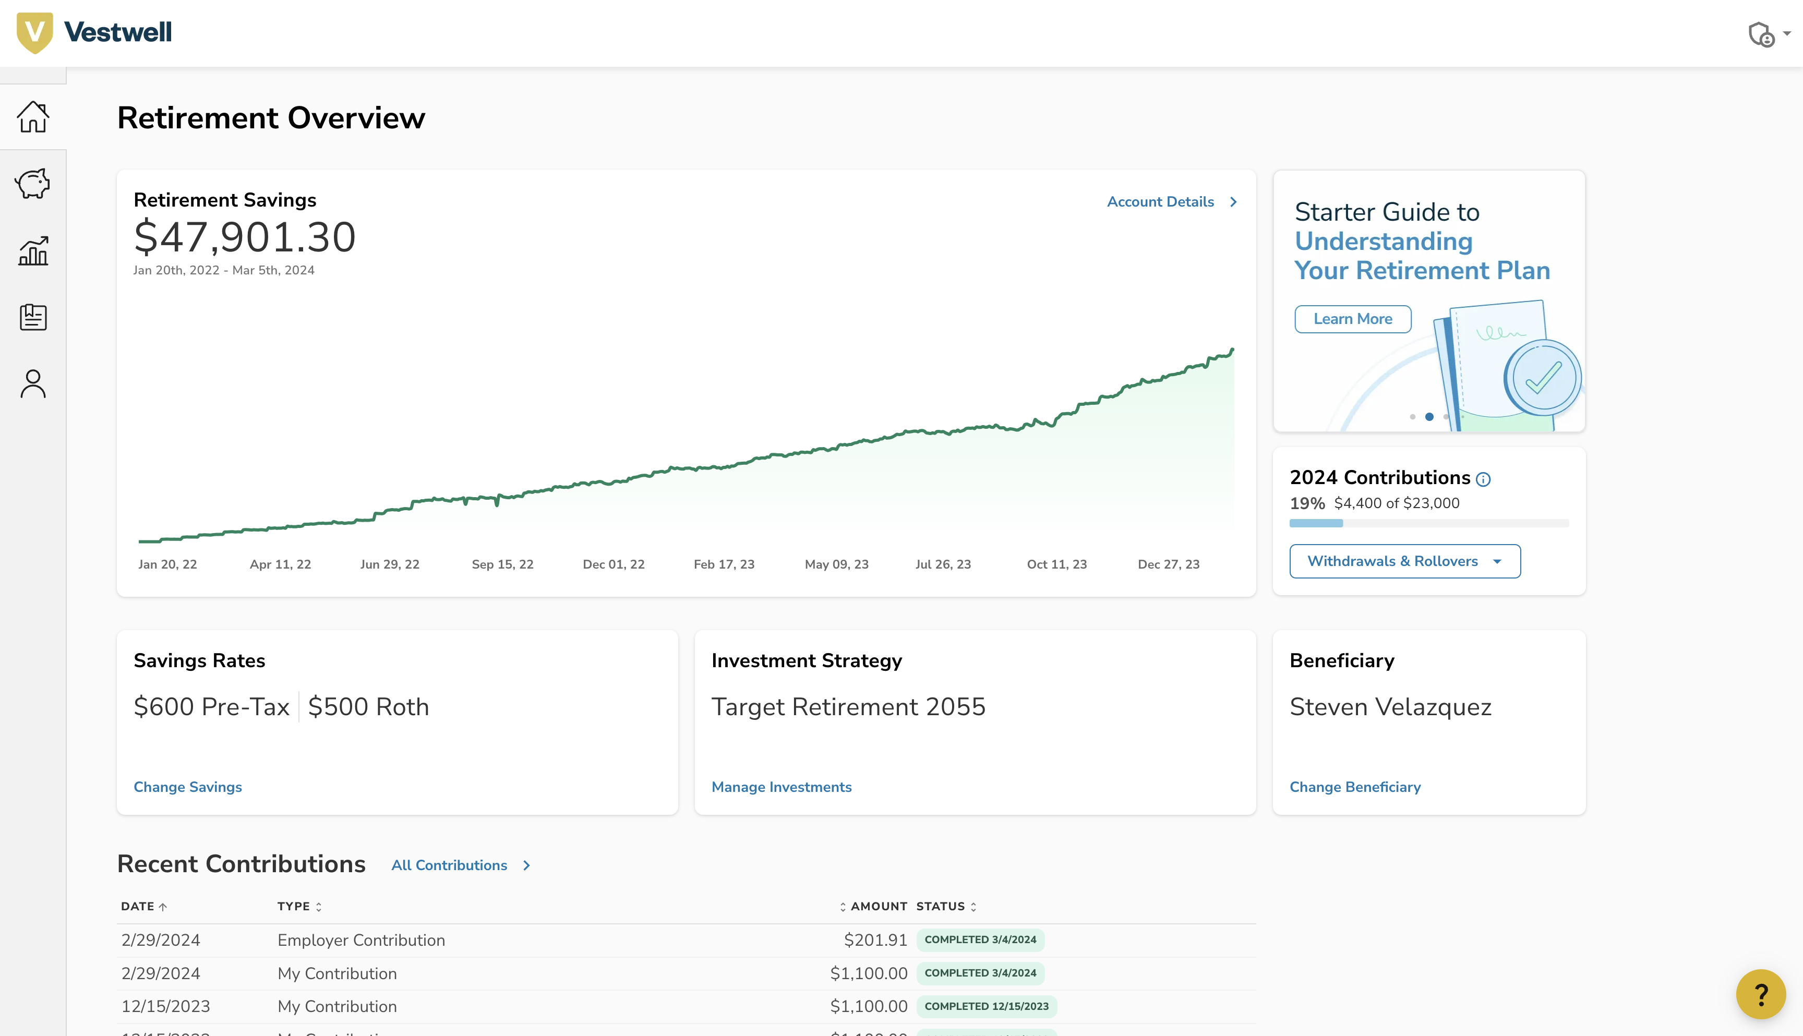The width and height of the screenshot is (1803, 1036).
Task: Sort the Amount column using its arrows
Action: (x=843, y=907)
